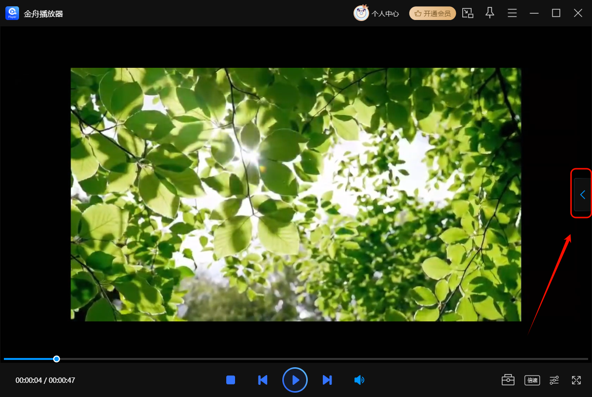Open the playback settings sliders icon

[554, 380]
